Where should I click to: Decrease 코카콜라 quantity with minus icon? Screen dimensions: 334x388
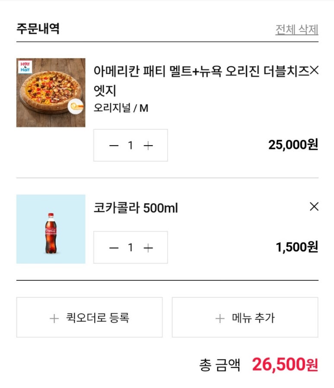114,248
